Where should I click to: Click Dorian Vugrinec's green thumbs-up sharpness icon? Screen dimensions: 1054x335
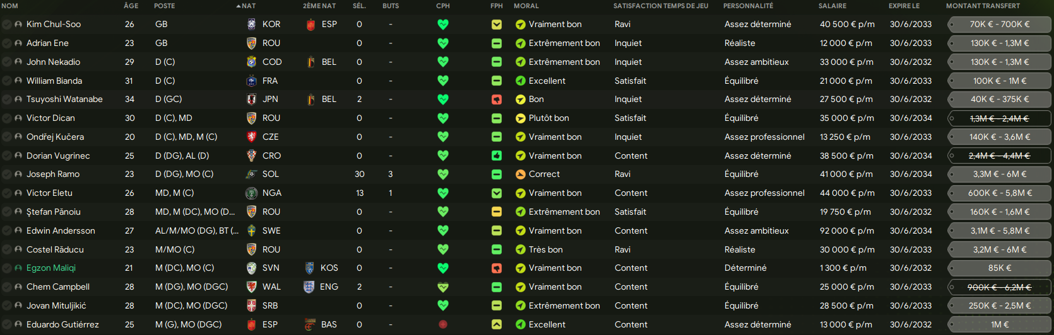click(497, 156)
